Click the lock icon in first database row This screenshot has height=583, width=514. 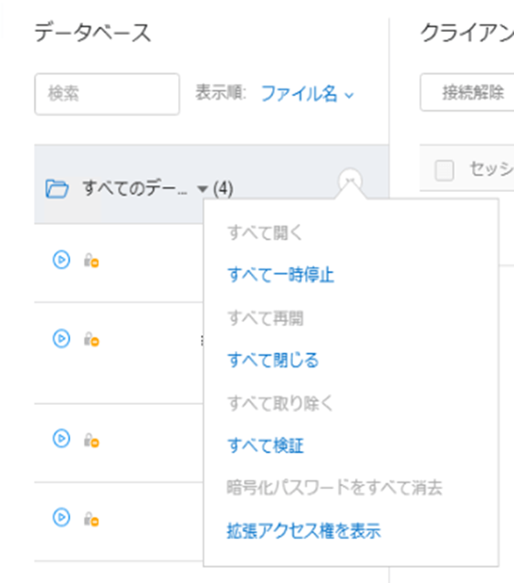coord(91,260)
